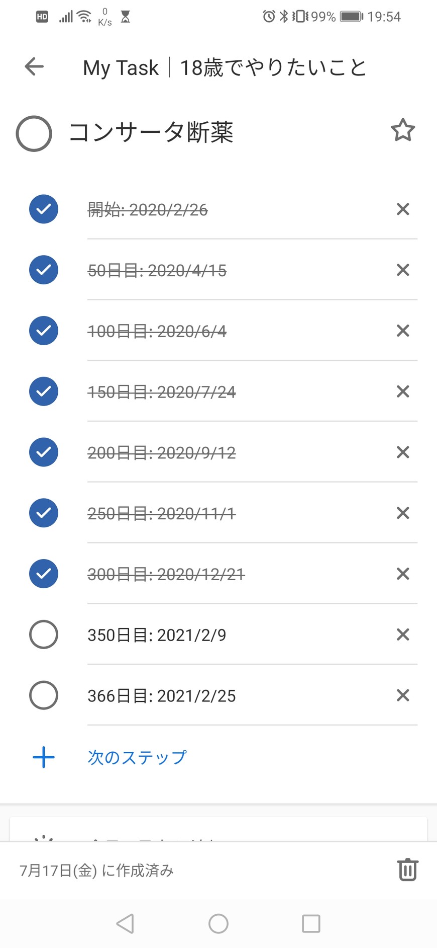Tap 次のステップ to add next step
Image resolution: width=437 pixels, height=948 pixels.
(137, 757)
